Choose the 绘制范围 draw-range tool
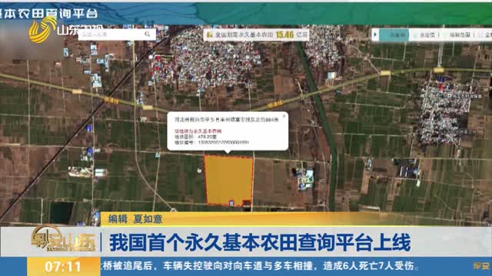Screen dimensions: 492x276 460,35
